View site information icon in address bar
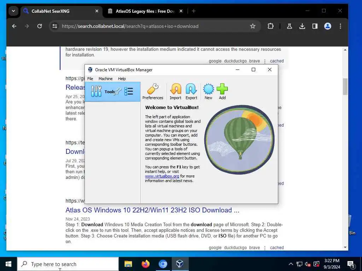Viewport: 362px width, 271px height. pos(55,26)
